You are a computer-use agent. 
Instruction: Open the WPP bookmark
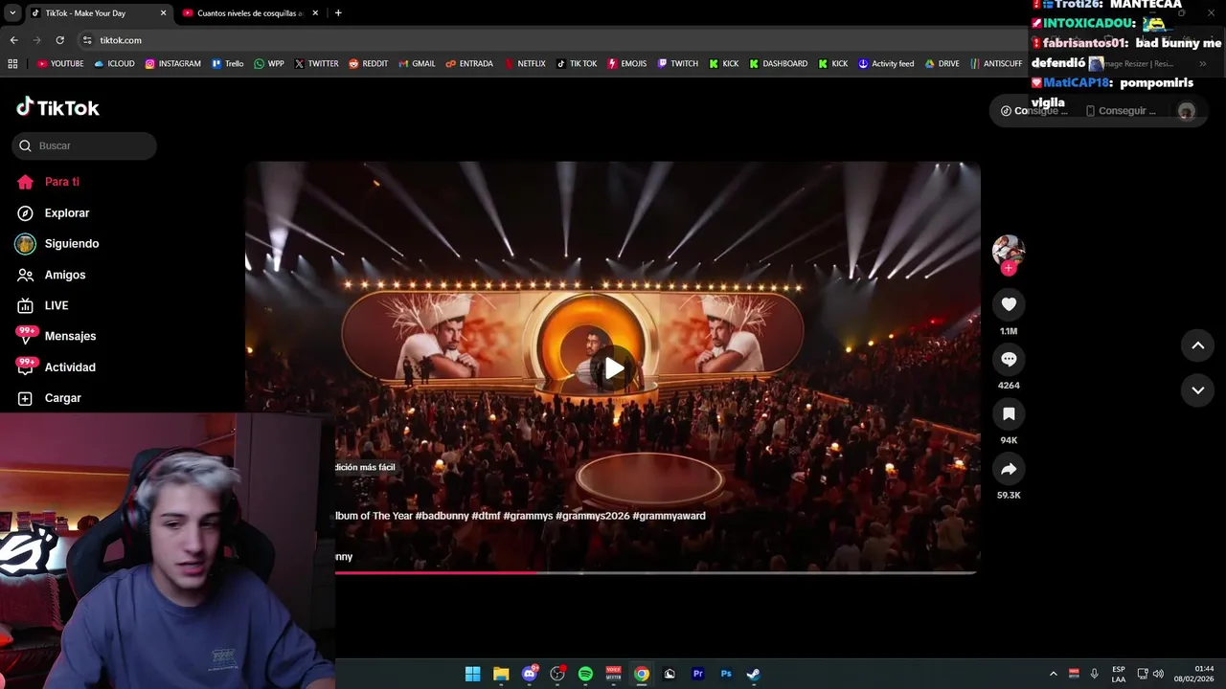pyautogui.click(x=269, y=63)
